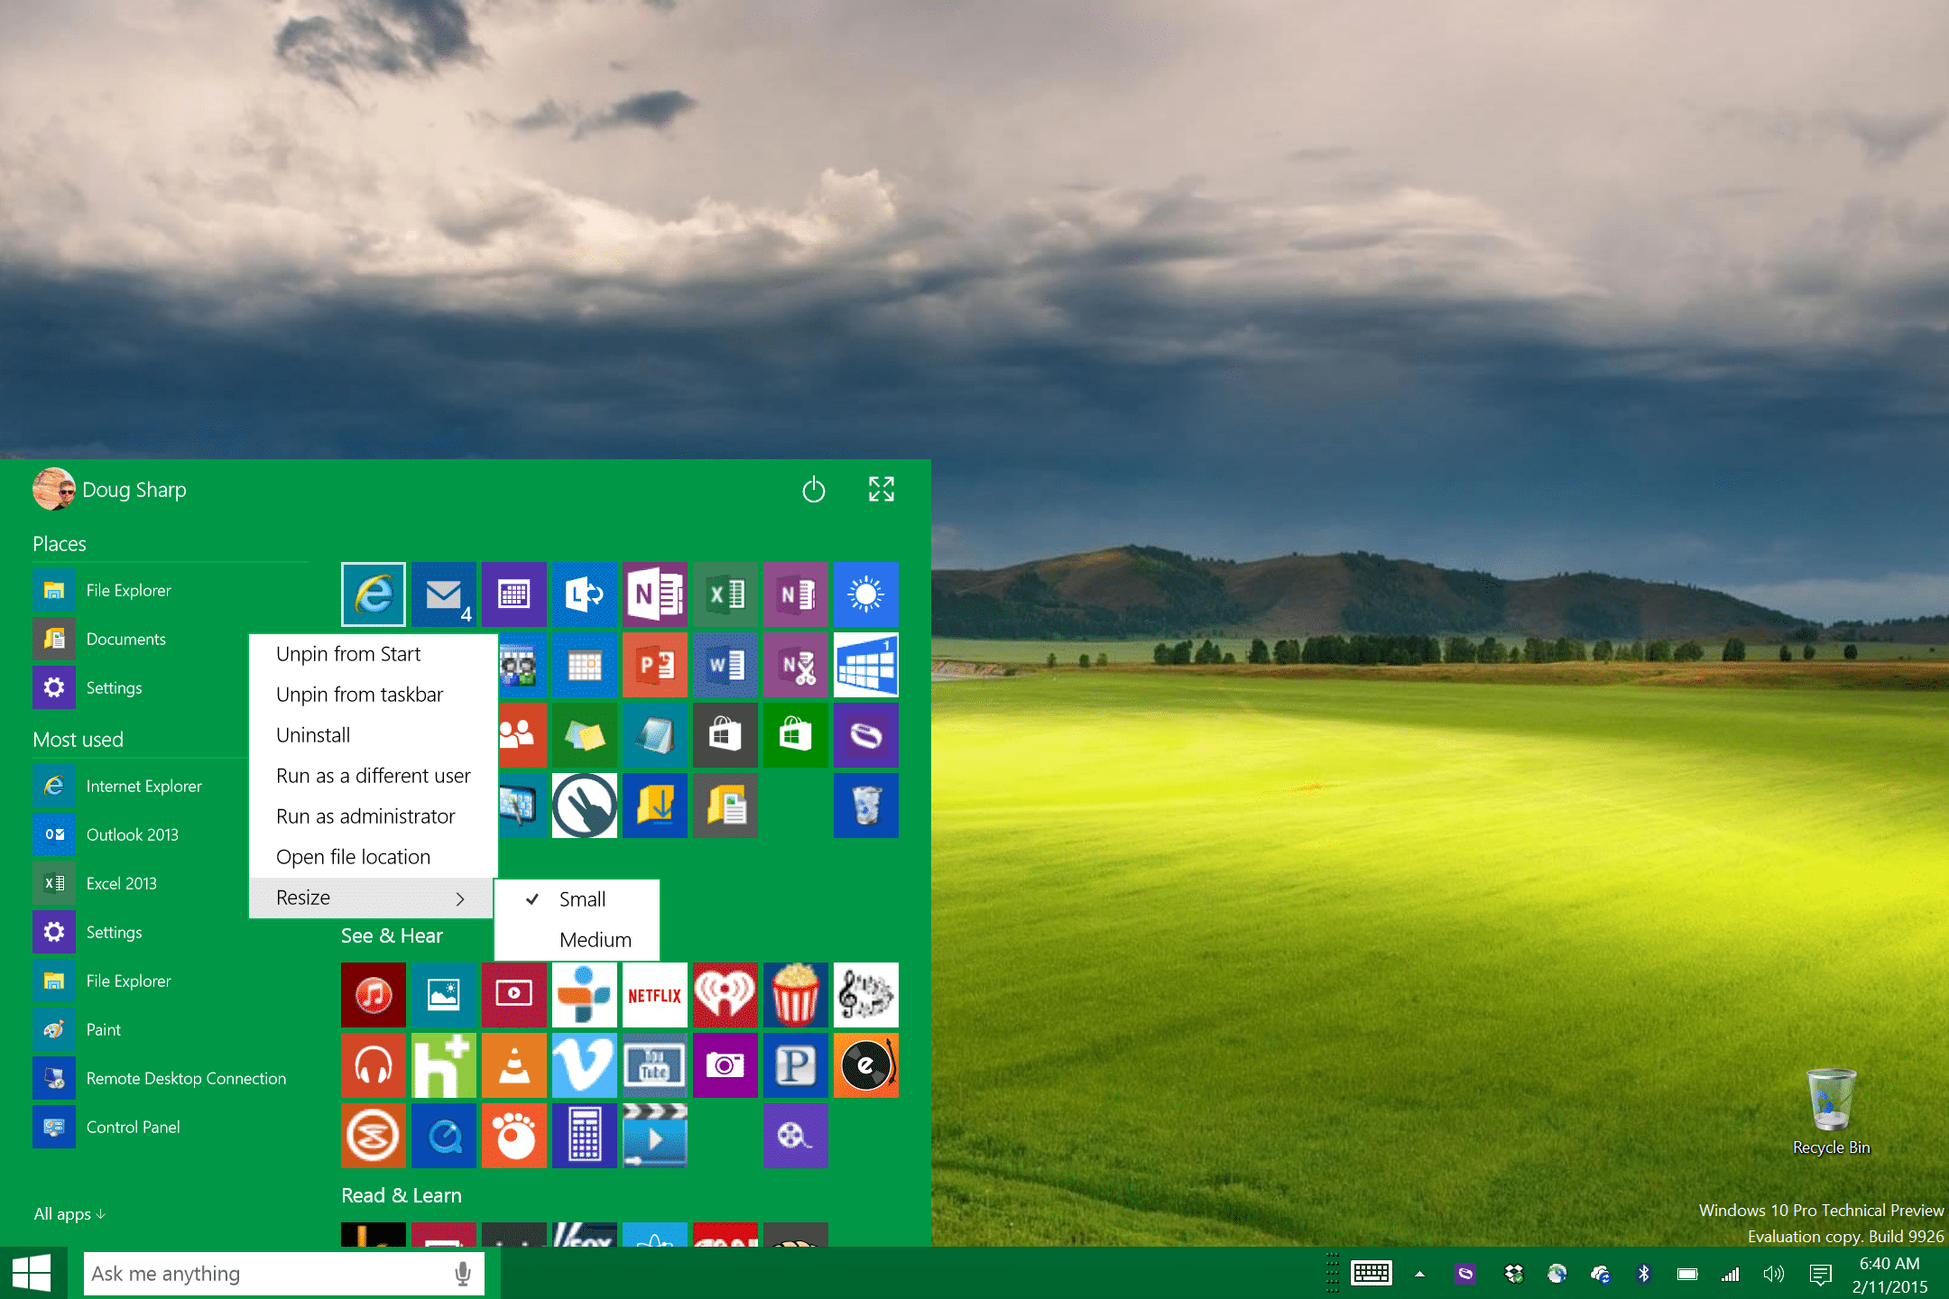Open Paint in Most used
The height and width of the screenshot is (1299, 1949).
point(170,1029)
